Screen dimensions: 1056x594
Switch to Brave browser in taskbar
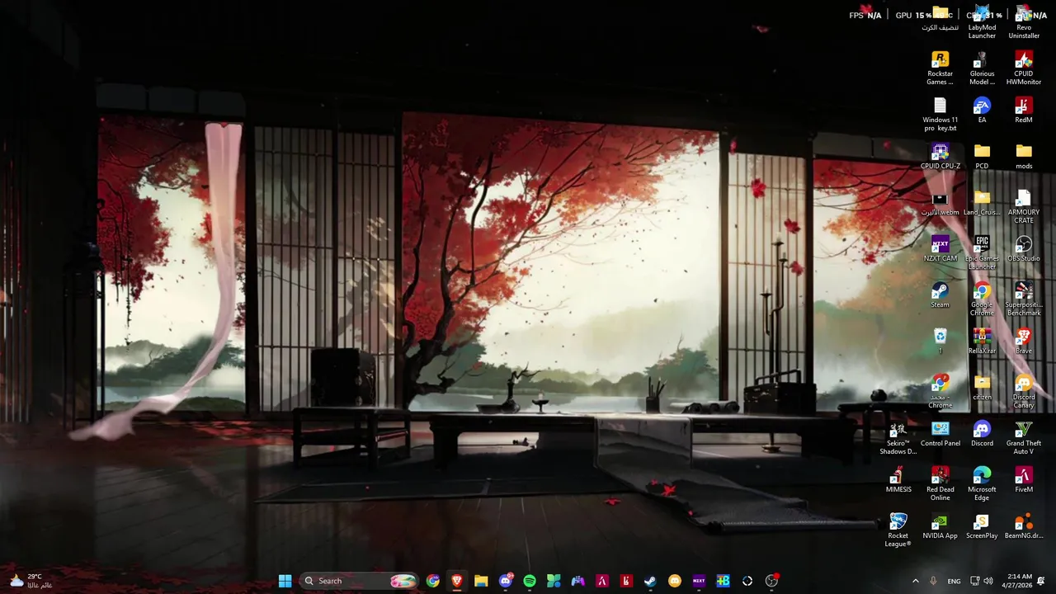pyautogui.click(x=457, y=581)
